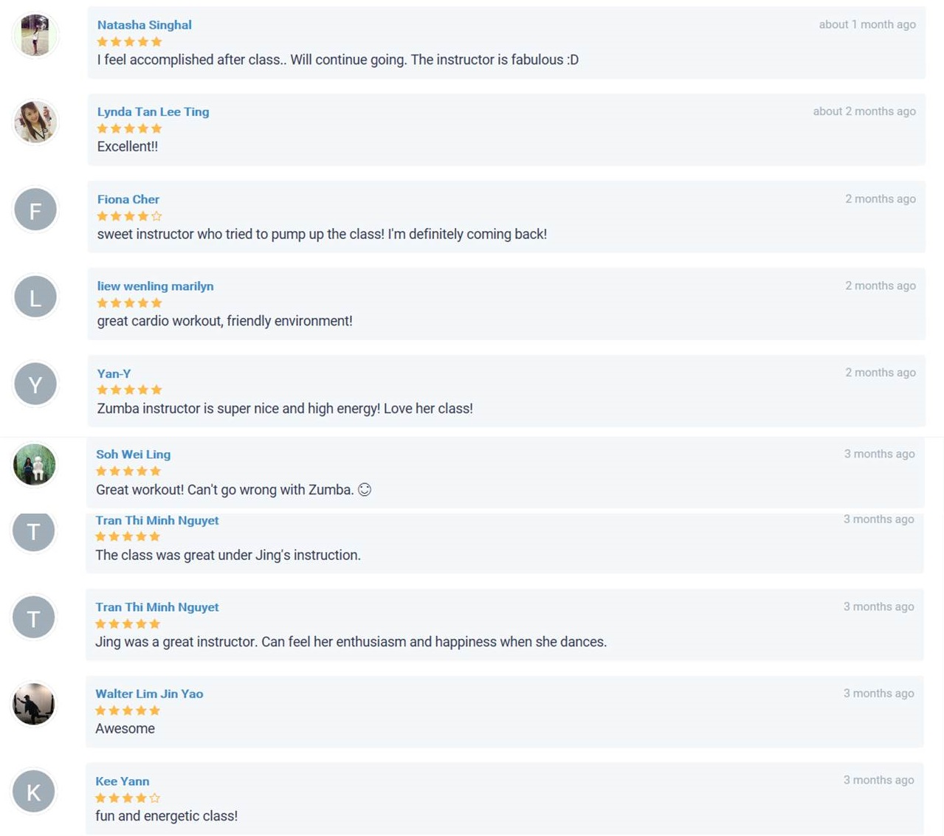Open the Kee Yann reviewer link
Screen dimensions: 944x836
tap(123, 781)
